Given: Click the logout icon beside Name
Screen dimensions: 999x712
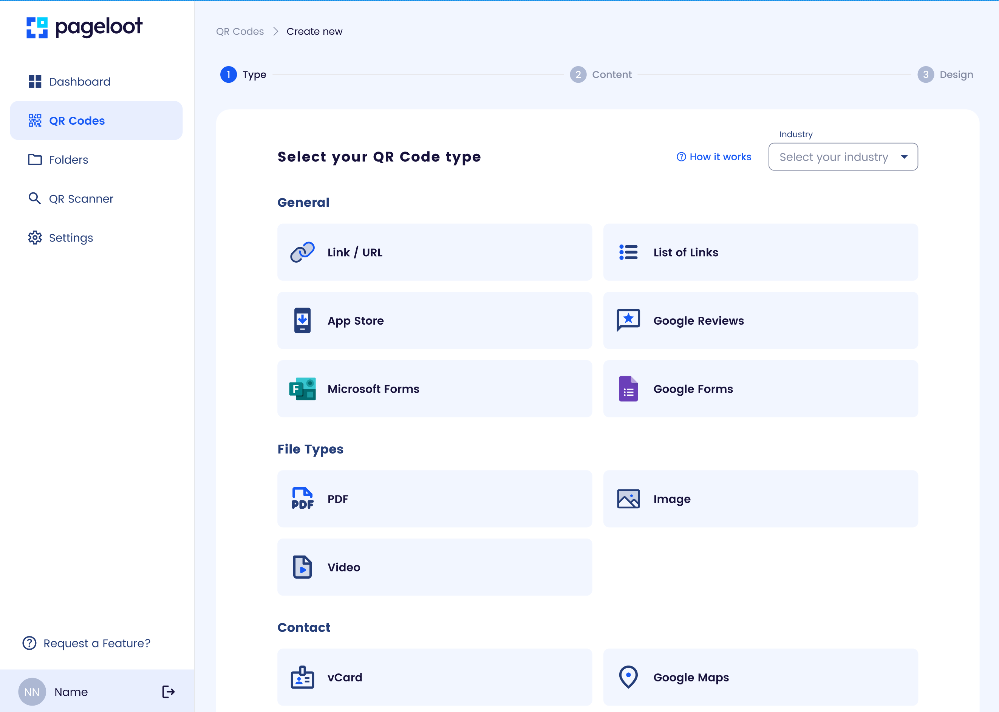Looking at the screenshot, I should [x=169, y=692].
